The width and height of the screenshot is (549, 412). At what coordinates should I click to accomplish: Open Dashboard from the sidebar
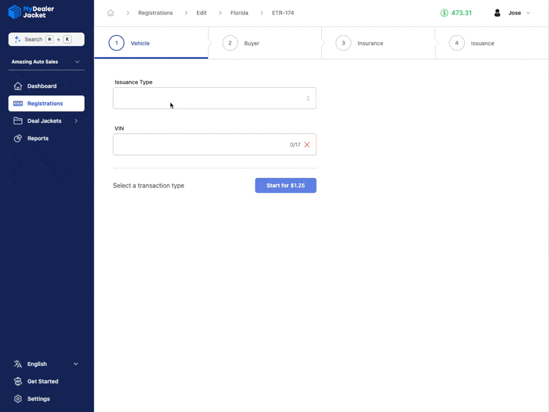(x=42, y=86)
